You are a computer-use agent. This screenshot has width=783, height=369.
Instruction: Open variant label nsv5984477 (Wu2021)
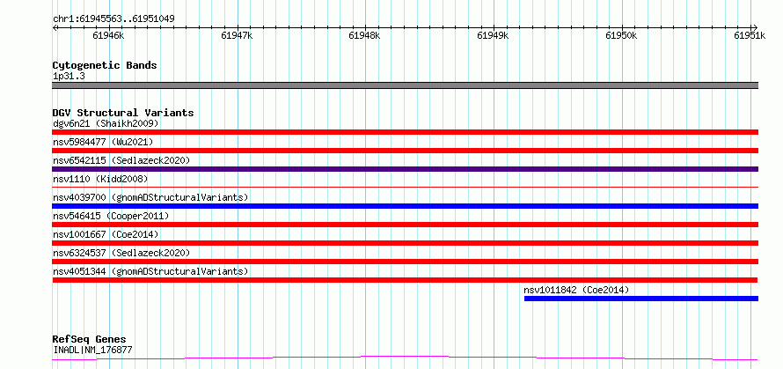[103, 142]
